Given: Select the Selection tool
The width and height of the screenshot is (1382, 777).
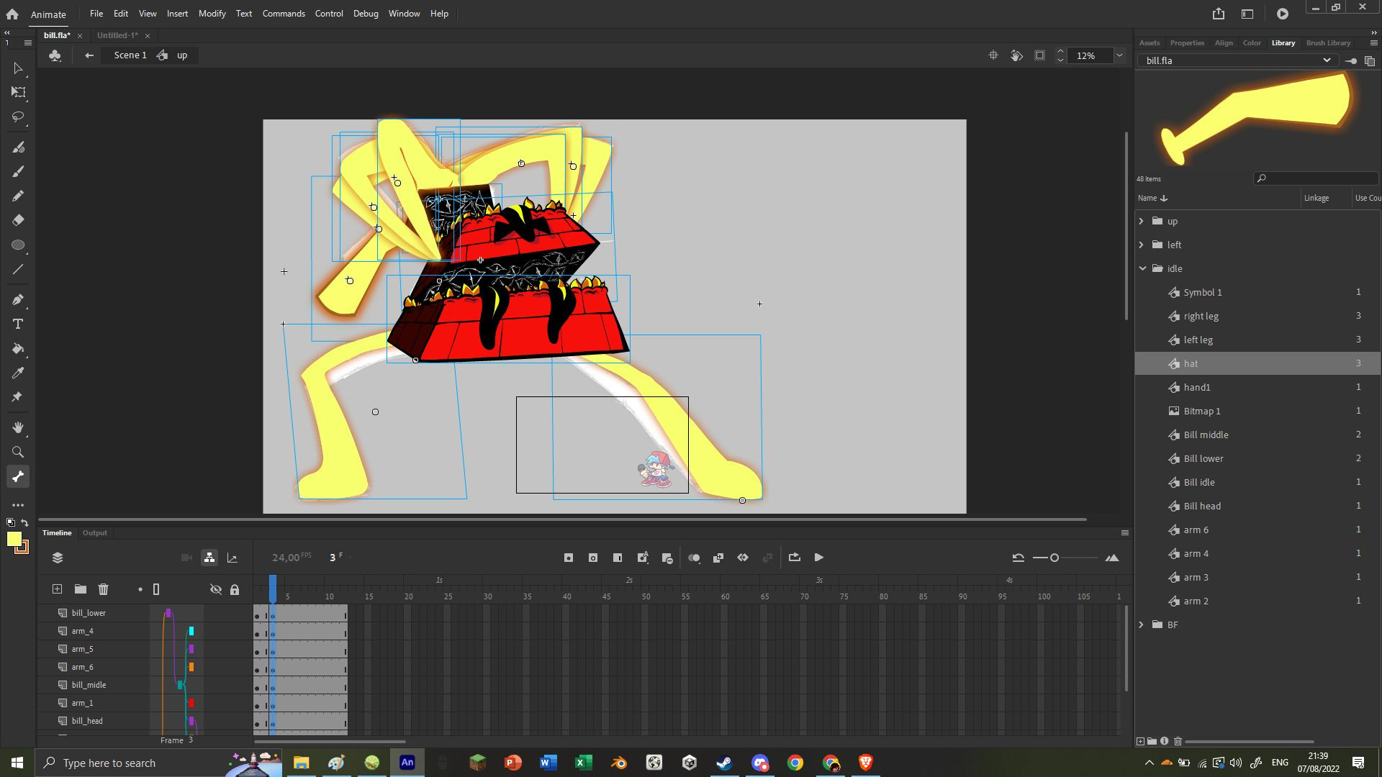Looking at the screenshot, I should pyautogui.click(x=18, y=68).
